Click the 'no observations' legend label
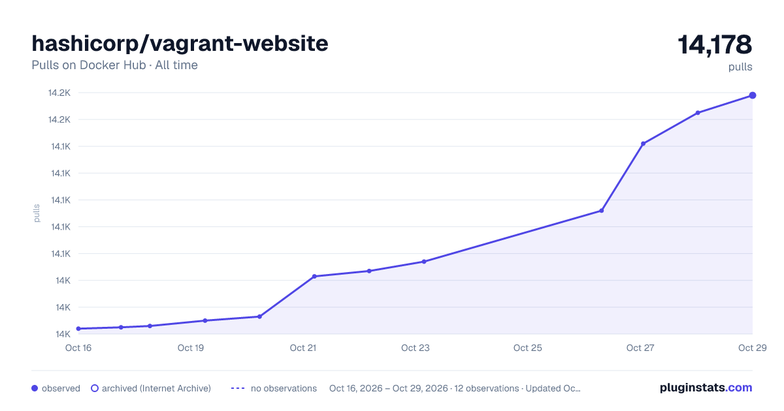 coord(284,388)
